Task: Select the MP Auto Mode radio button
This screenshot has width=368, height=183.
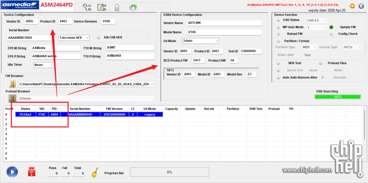Action: 278,27
